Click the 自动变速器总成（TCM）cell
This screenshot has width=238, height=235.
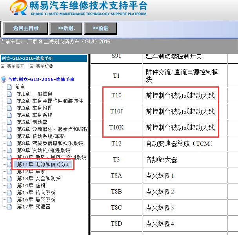[185, 144]
